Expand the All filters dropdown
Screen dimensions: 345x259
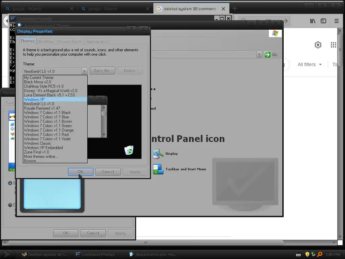click(x=310, y=64)
